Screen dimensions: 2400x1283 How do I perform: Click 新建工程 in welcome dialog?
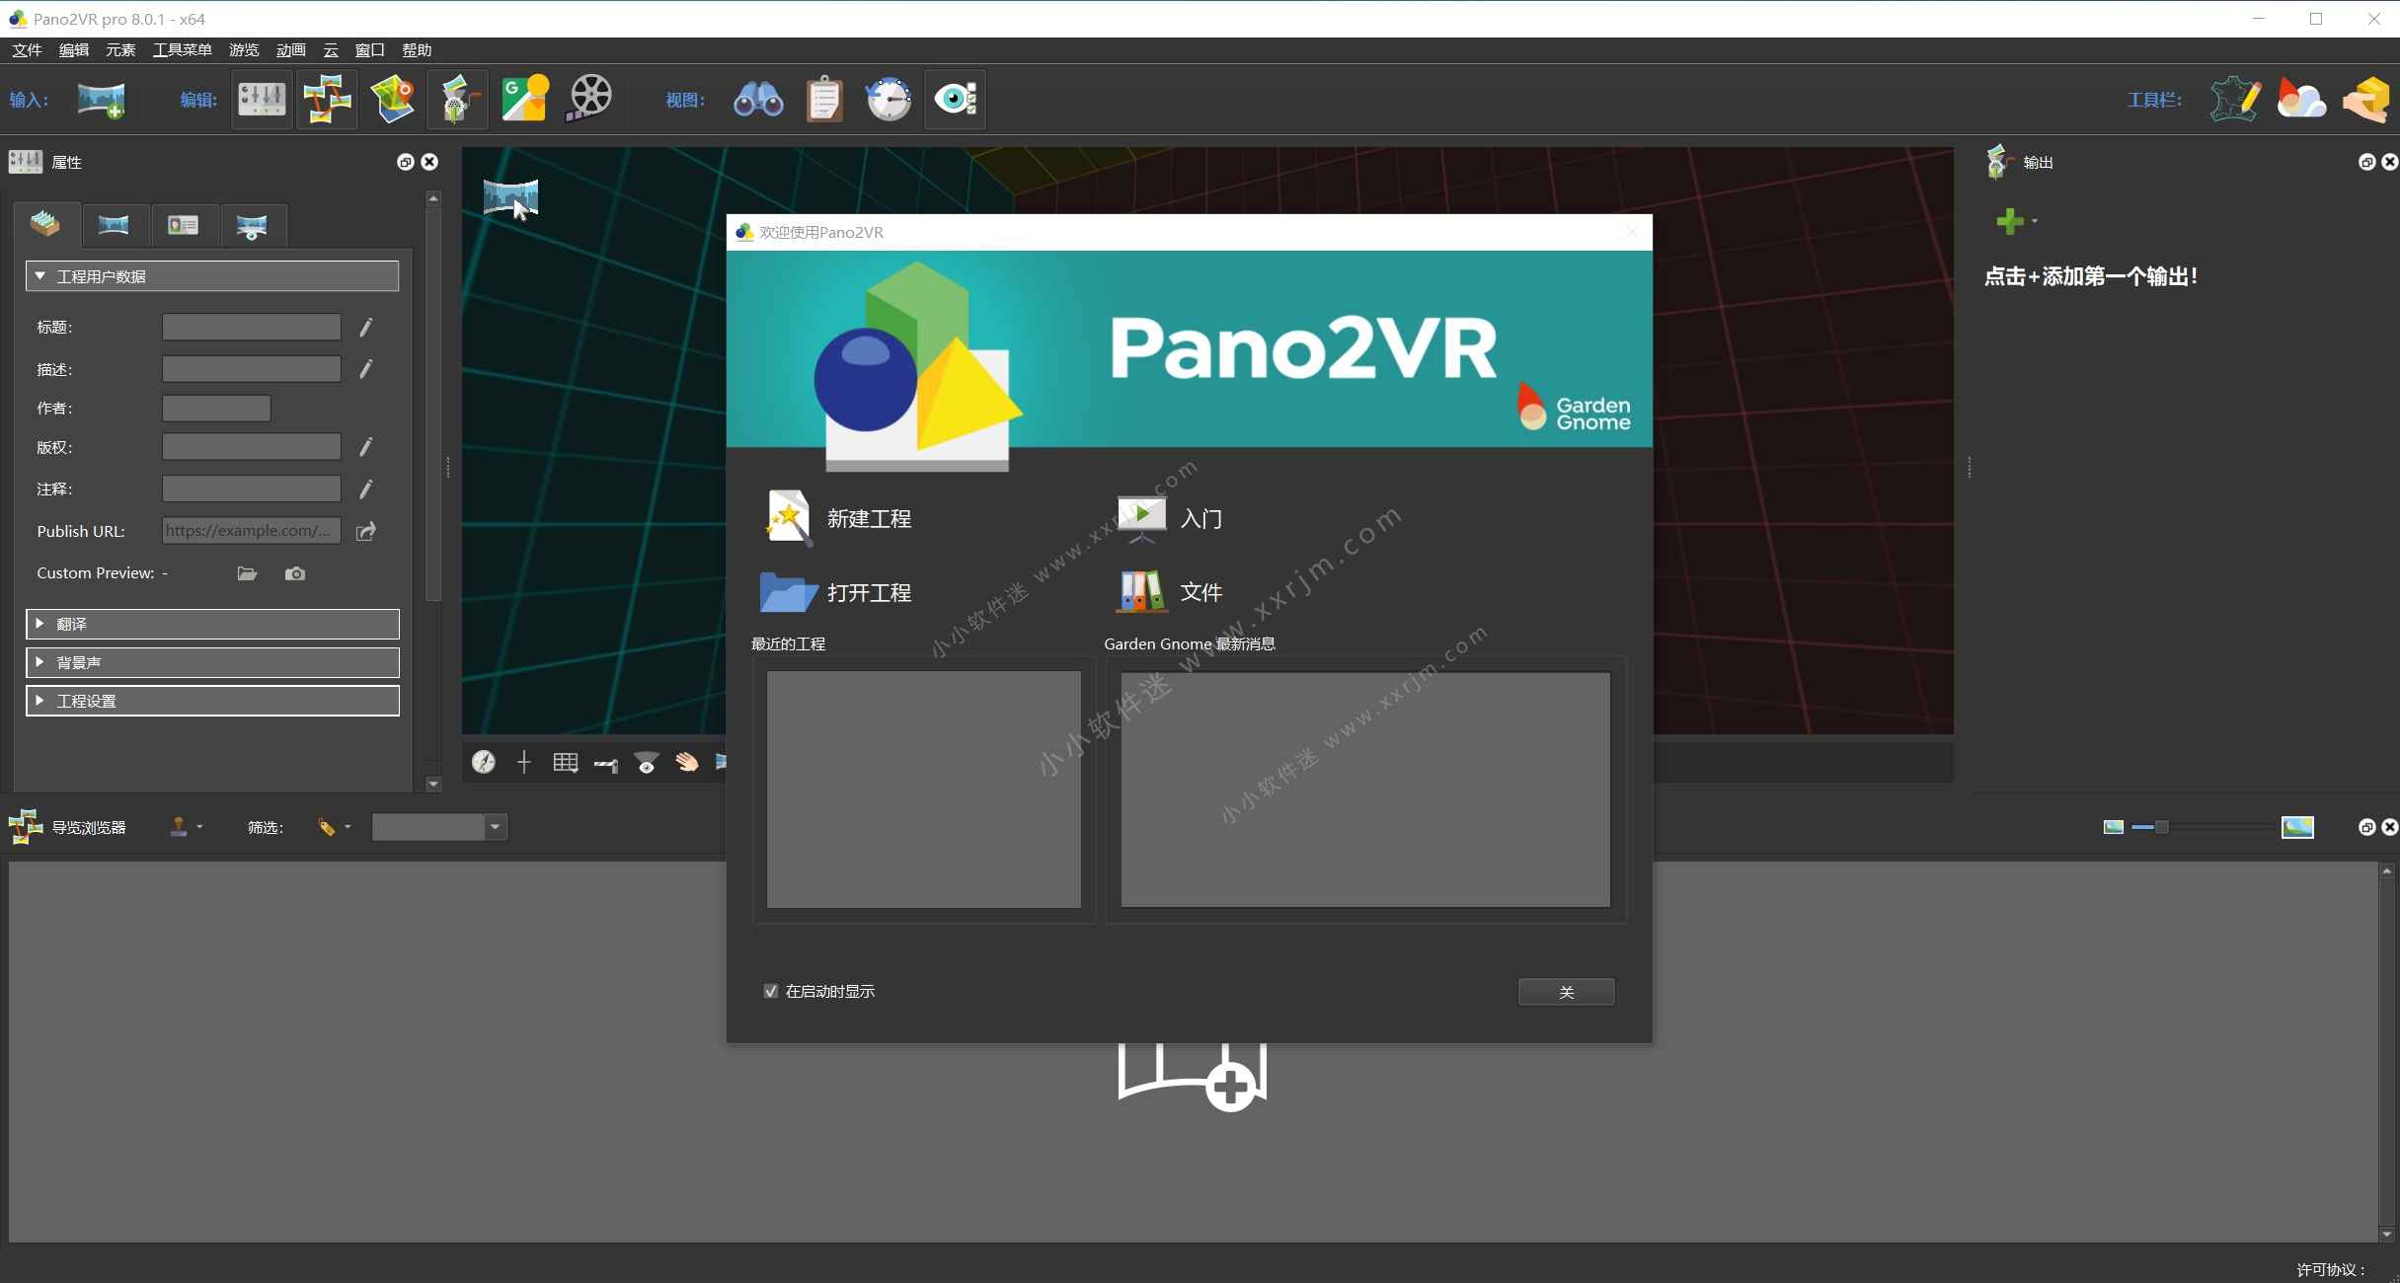[839, 518]
